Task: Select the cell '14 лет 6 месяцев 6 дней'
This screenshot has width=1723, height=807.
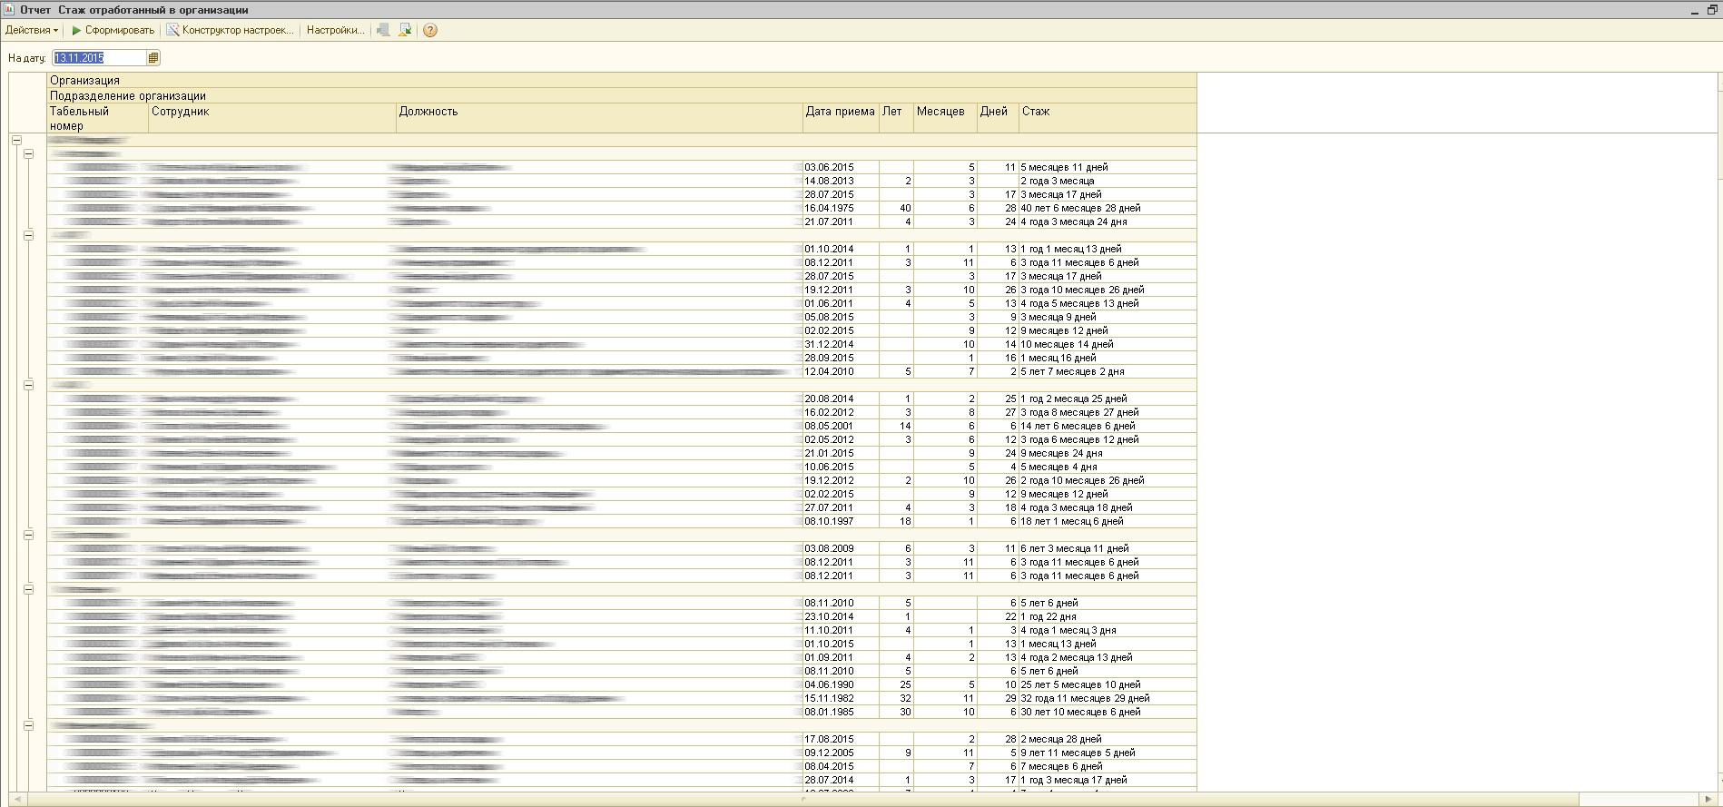Action: (1108, 427)
